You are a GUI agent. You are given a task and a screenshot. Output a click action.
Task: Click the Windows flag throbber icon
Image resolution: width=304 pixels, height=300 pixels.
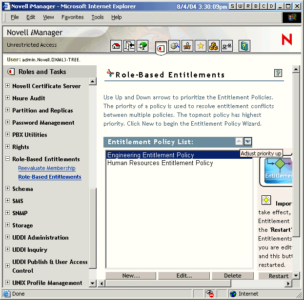[x=292, y=18]
